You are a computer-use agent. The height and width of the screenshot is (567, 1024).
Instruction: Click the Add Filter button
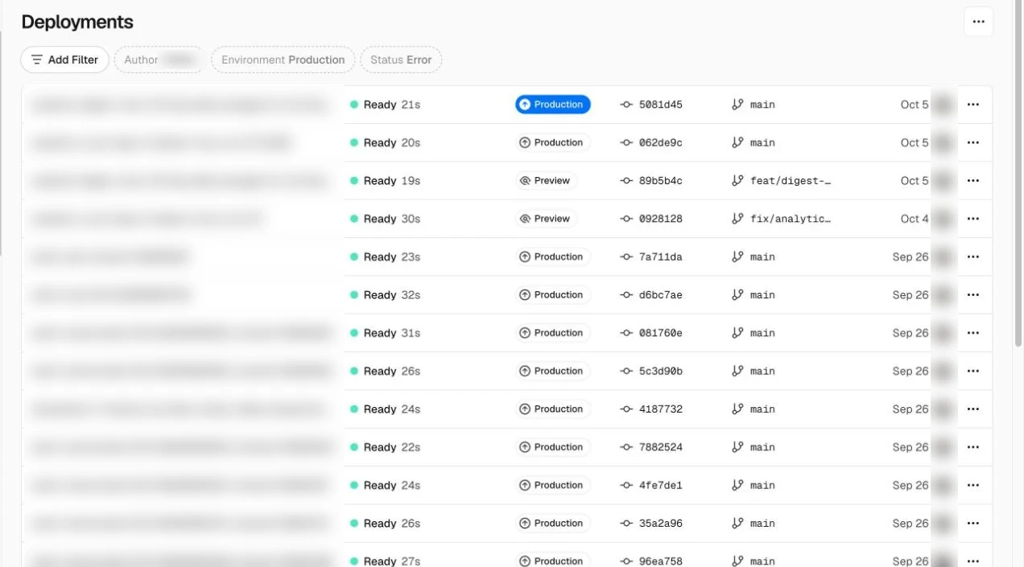[64, 60]
